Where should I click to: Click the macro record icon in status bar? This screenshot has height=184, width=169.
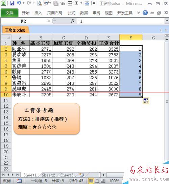(19, 181)
